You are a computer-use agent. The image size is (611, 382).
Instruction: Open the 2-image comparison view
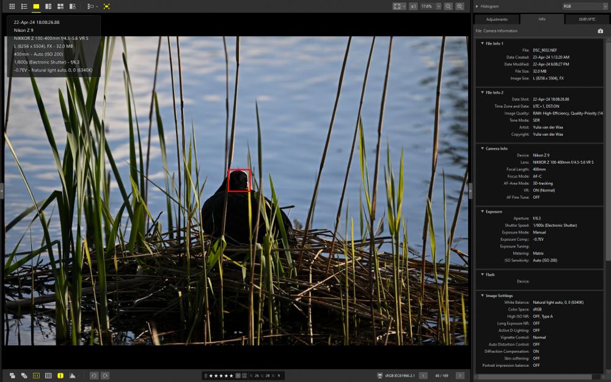coord(48,6)
